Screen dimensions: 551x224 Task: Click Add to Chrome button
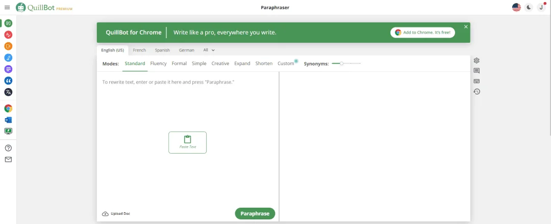[x=423, y=33]
